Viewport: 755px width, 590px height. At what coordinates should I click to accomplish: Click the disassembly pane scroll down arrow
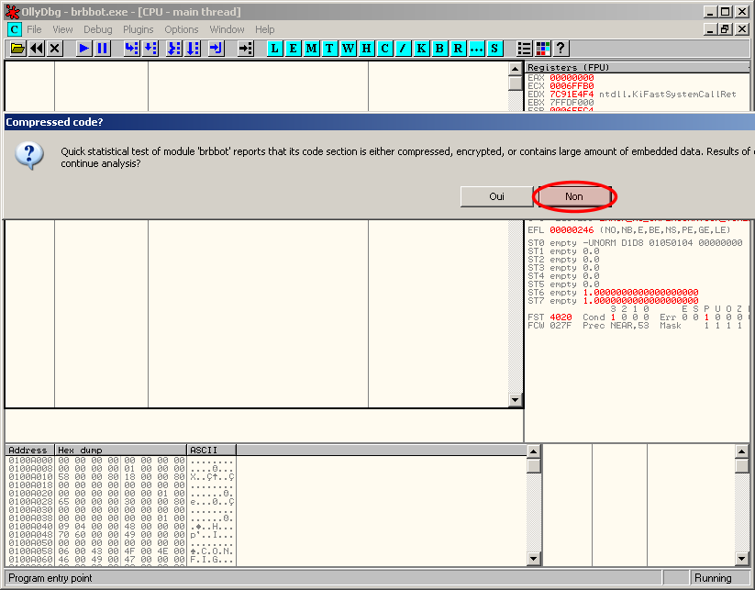click(x=516, y=400)
